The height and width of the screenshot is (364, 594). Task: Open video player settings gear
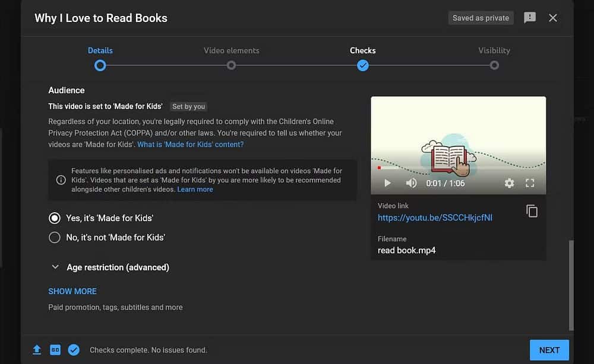click(x=509, y=183)
